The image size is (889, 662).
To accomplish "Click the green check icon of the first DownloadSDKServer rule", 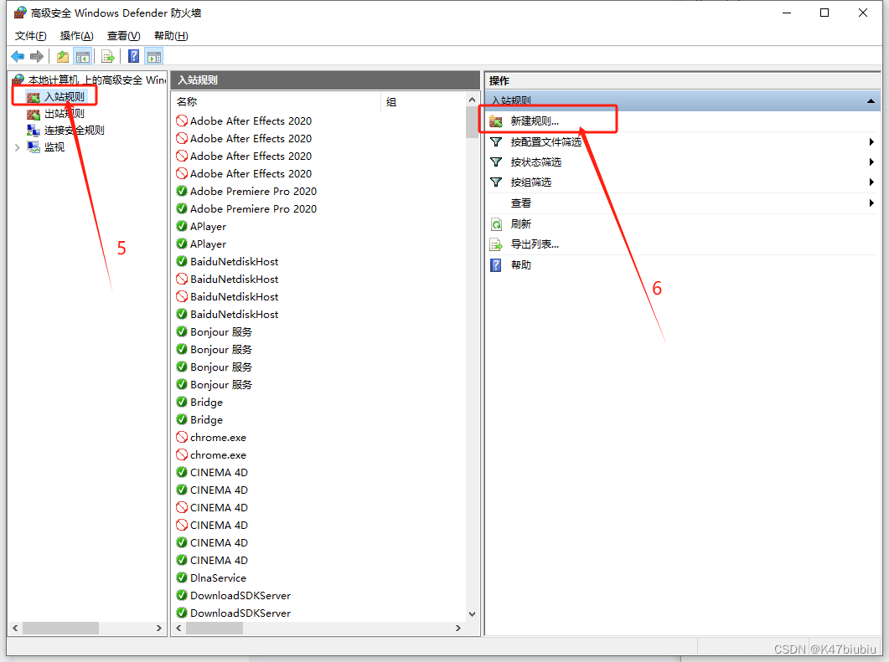I will 182,595.
